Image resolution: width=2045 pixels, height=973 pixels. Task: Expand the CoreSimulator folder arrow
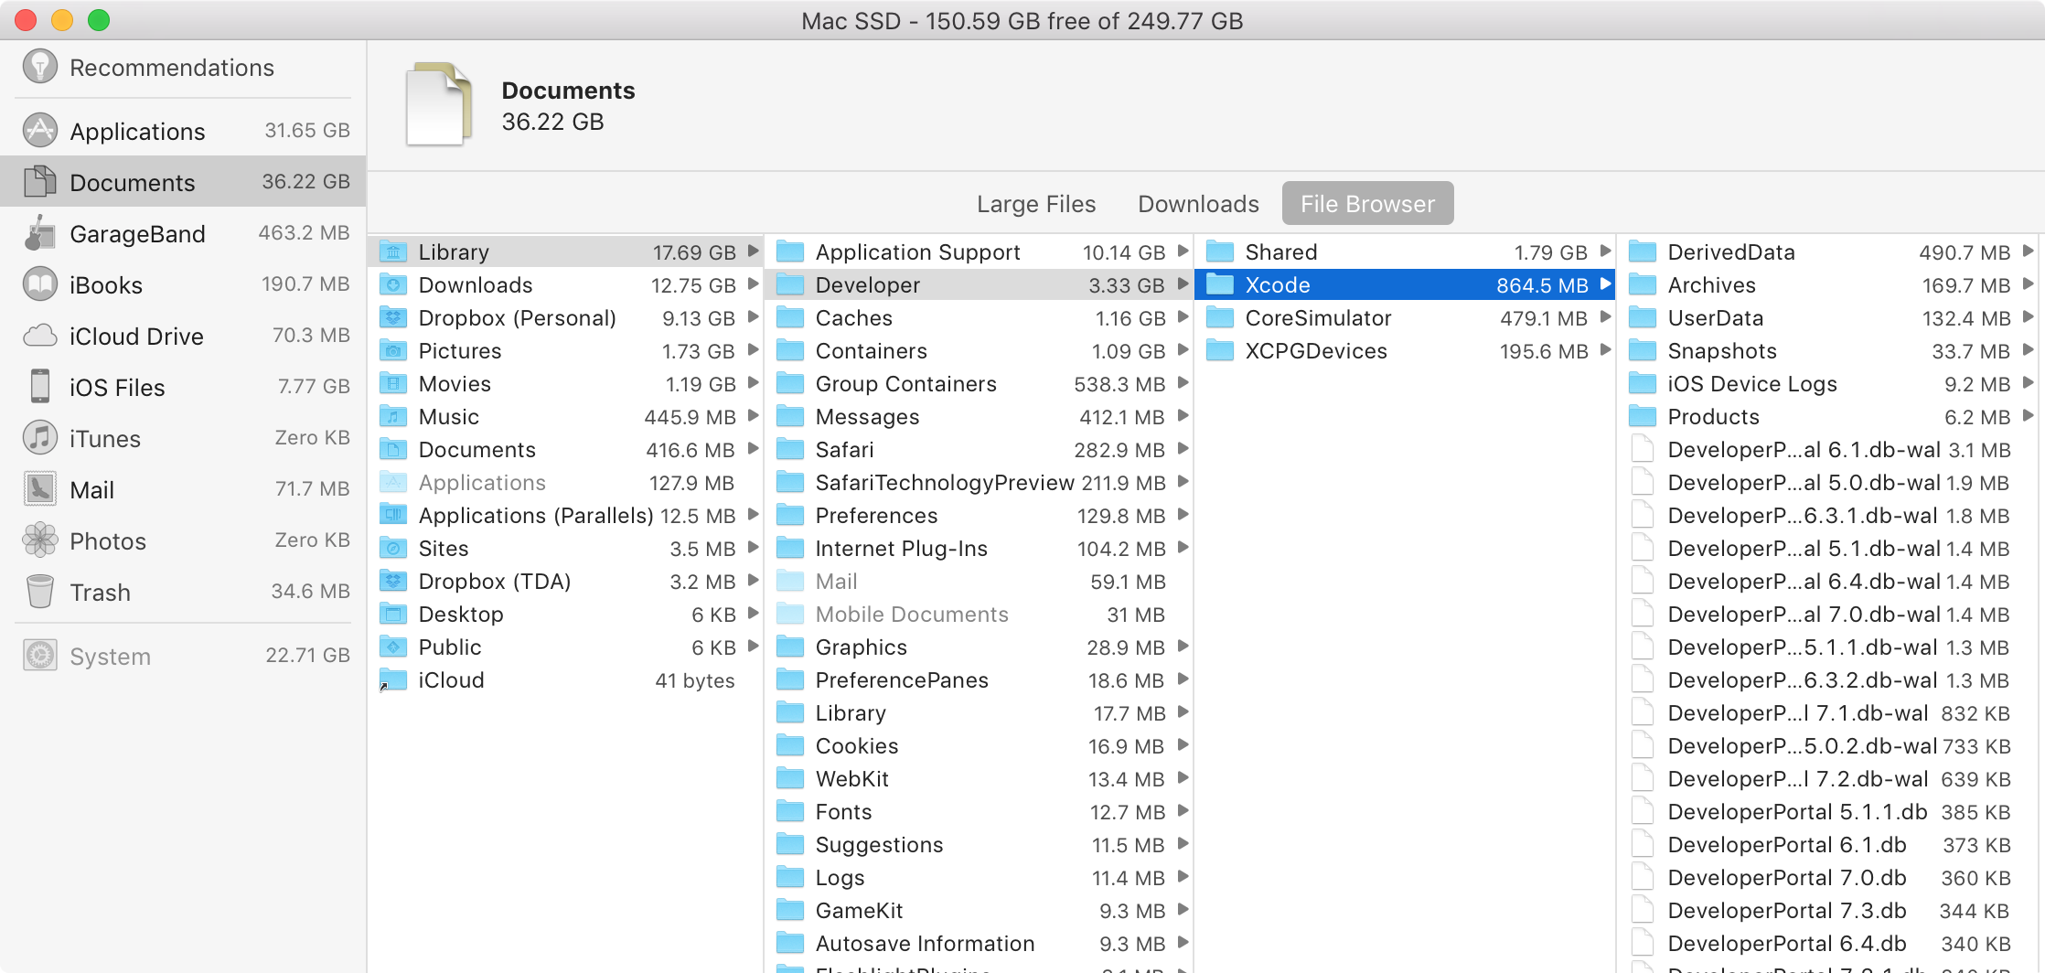[x=1605, y=317]
